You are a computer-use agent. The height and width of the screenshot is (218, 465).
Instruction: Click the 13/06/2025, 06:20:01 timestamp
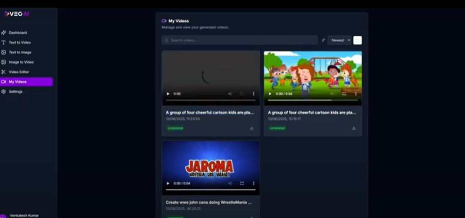point(183,208)
